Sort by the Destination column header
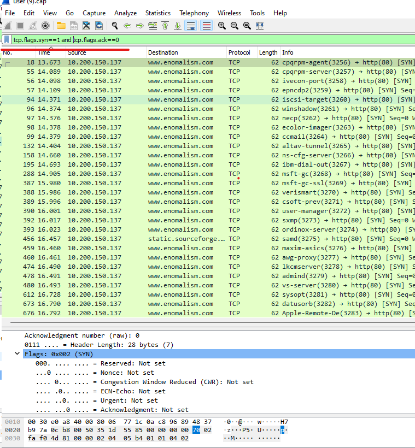Image resolution: width=415 pixels, height=448 pixels. pyautogui.click(x=186, y=52)
